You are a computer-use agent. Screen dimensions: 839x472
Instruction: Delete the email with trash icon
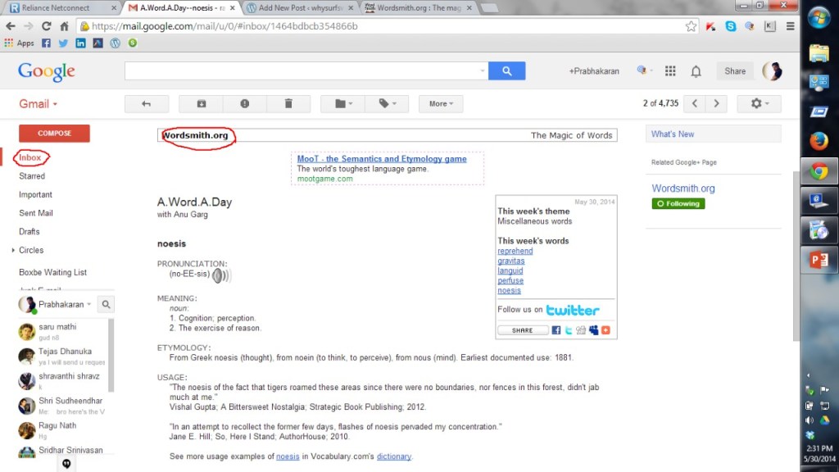coord(288,104)
